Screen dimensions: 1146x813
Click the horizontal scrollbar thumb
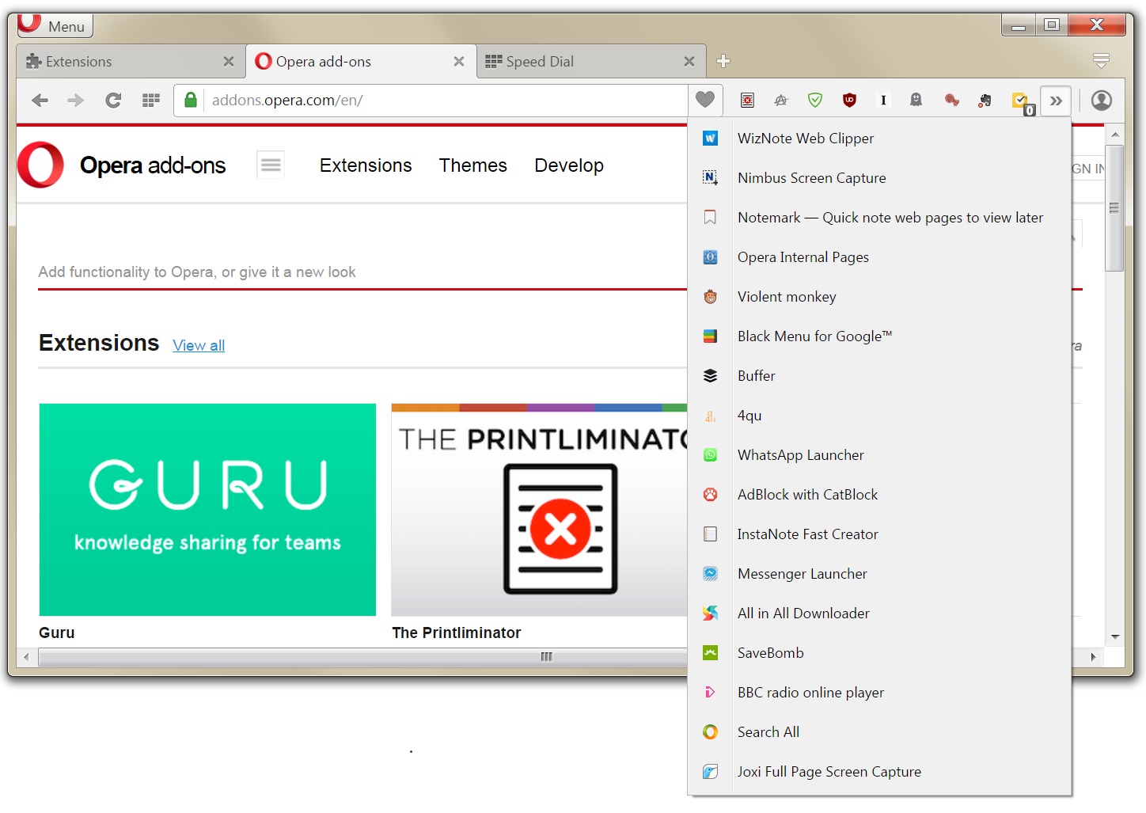[x=546, y=657]
